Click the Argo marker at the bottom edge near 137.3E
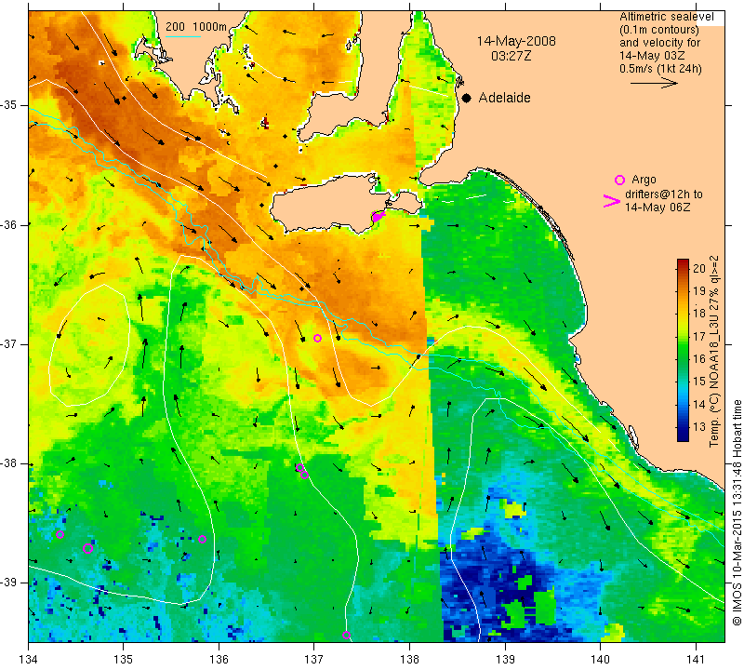Screen dimensions: 744x670 [x=346, y=636]
